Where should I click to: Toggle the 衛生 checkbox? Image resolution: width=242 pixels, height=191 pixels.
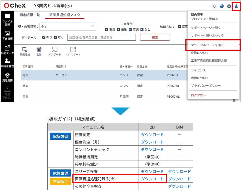(119, 29)
